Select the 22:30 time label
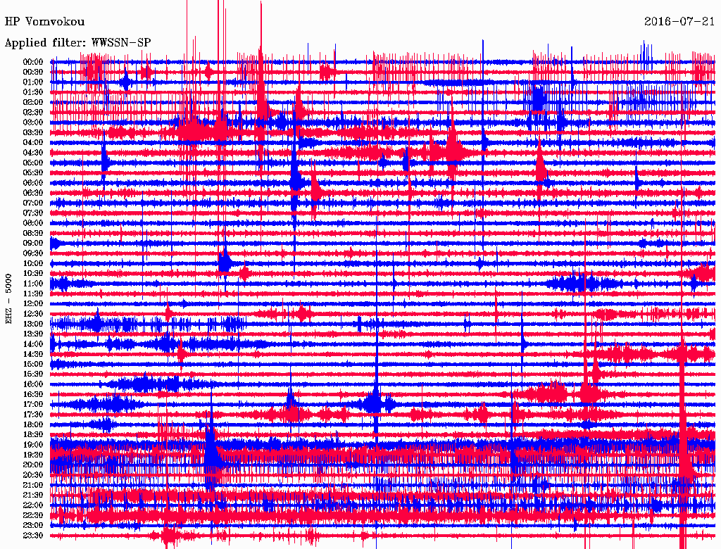 (33, 515)
